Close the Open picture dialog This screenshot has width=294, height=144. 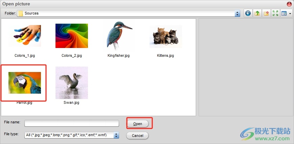(x=289, y=4)
